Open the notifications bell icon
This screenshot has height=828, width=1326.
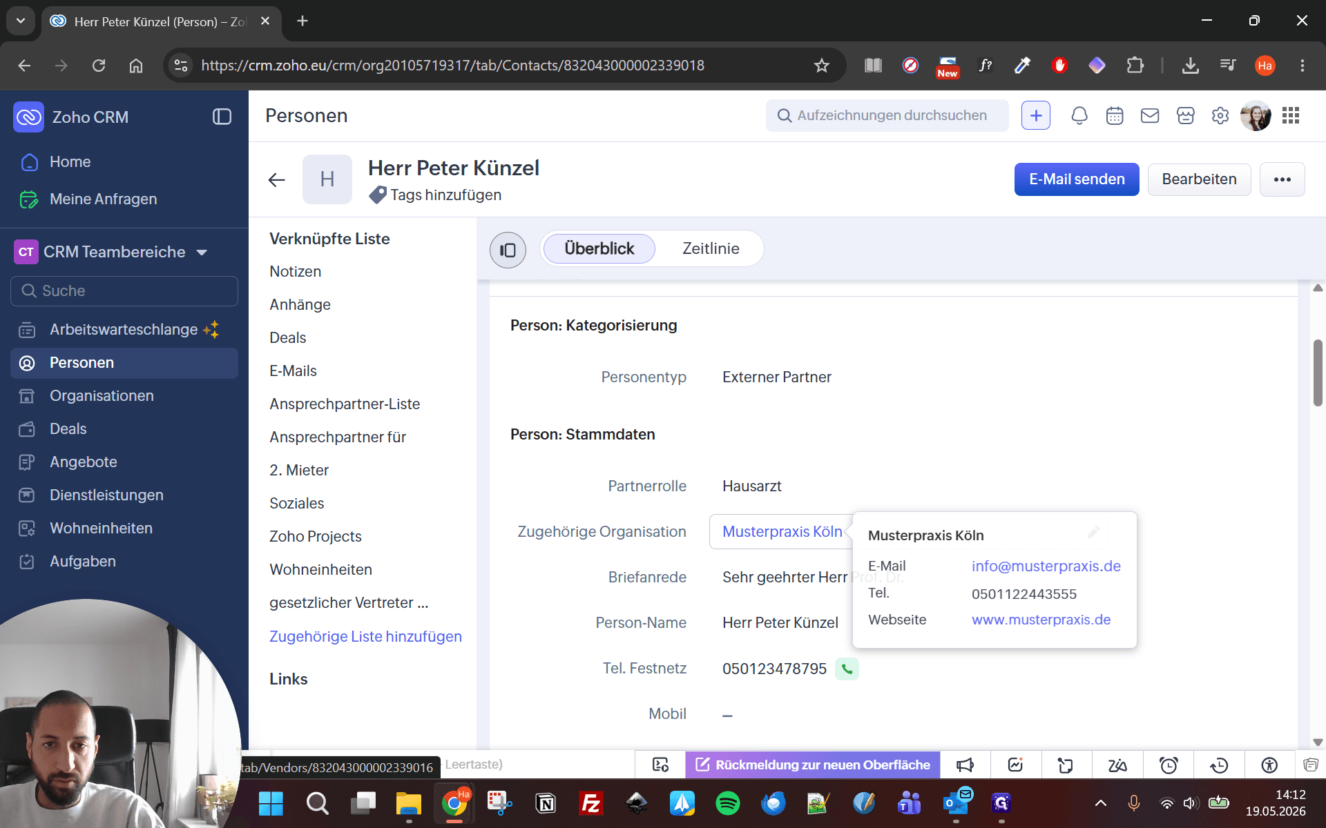click(1079, 116)
